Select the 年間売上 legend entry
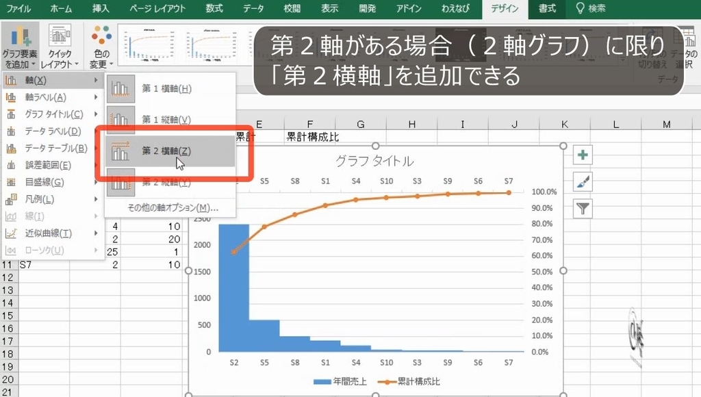The image size is (701, 397). tap(340, 381)
